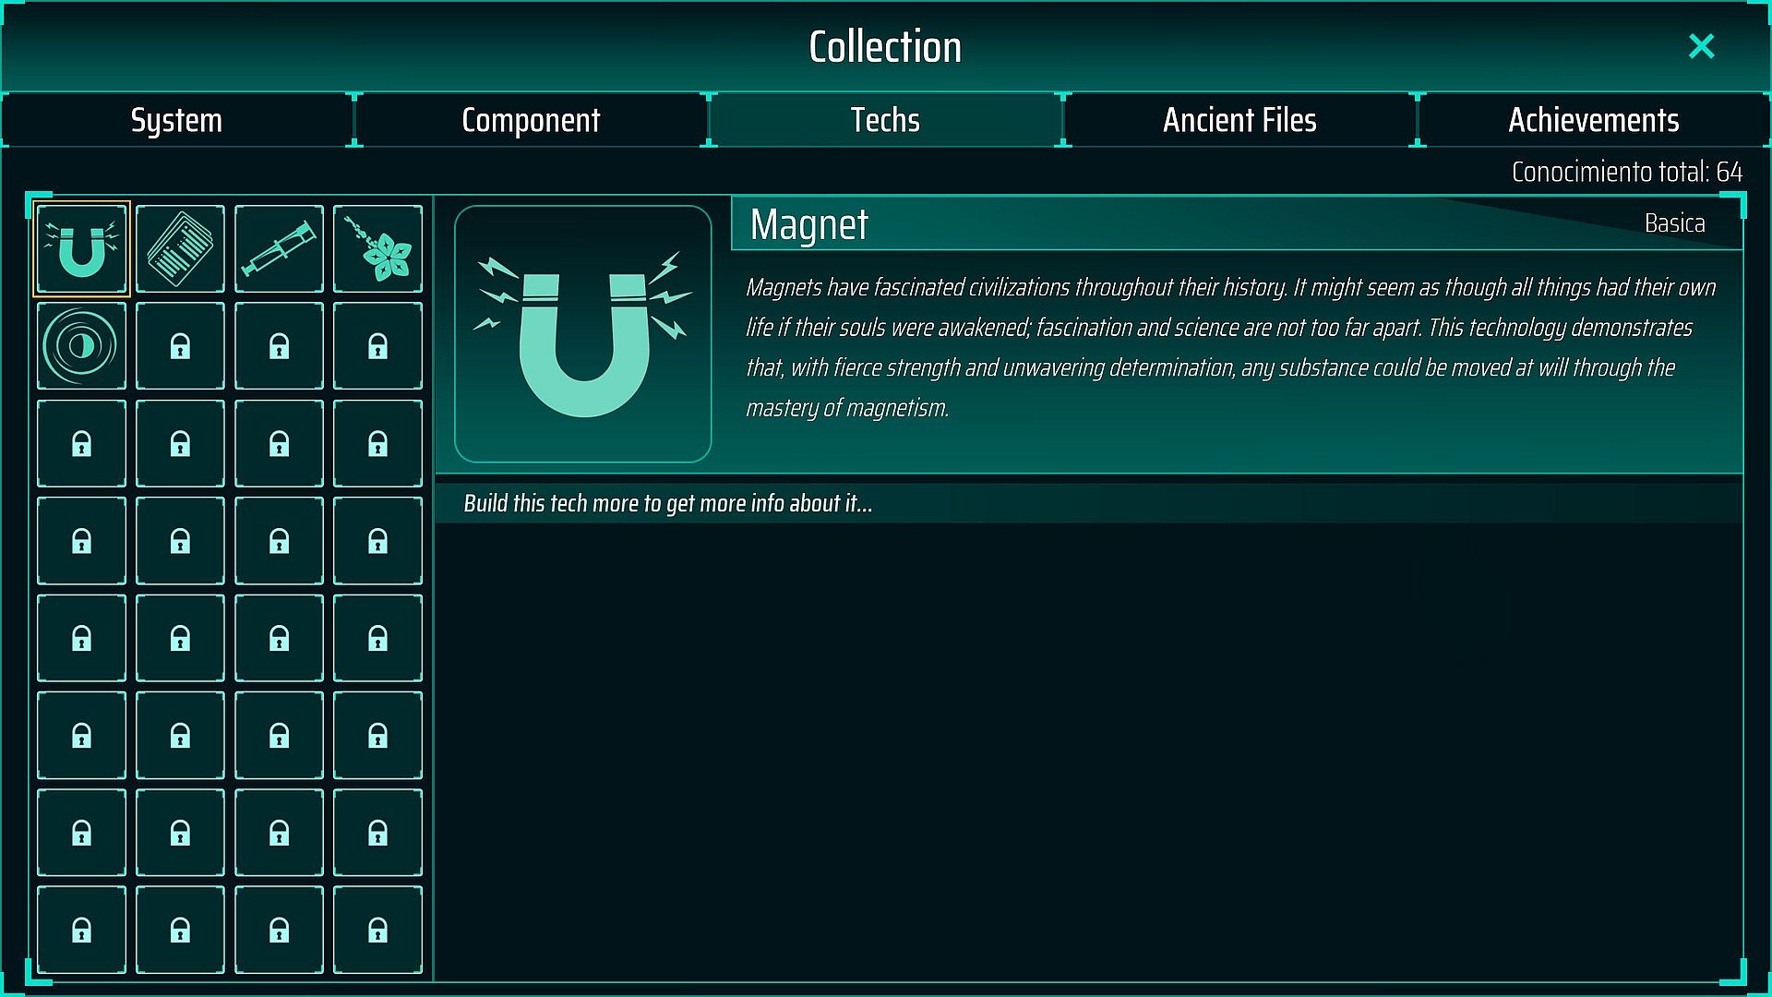Click the Conocimiento total counter
This screenshot has width=1772, height=997.
1626,172
